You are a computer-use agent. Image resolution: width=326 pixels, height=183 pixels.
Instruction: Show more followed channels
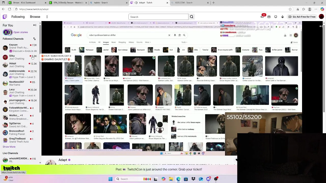coord(9,147)
